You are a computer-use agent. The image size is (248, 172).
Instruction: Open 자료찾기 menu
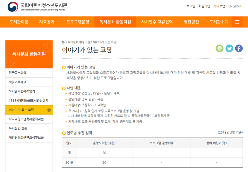click(x=47, y=22)
